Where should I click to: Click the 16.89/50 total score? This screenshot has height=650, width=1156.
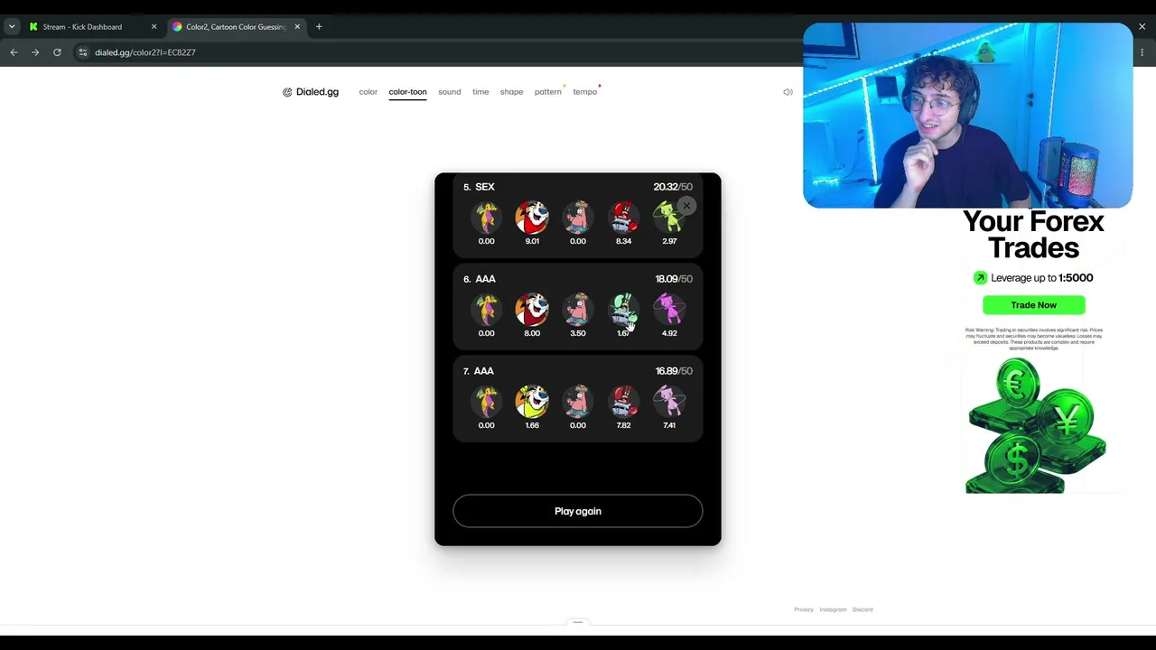tap(674, 371)
